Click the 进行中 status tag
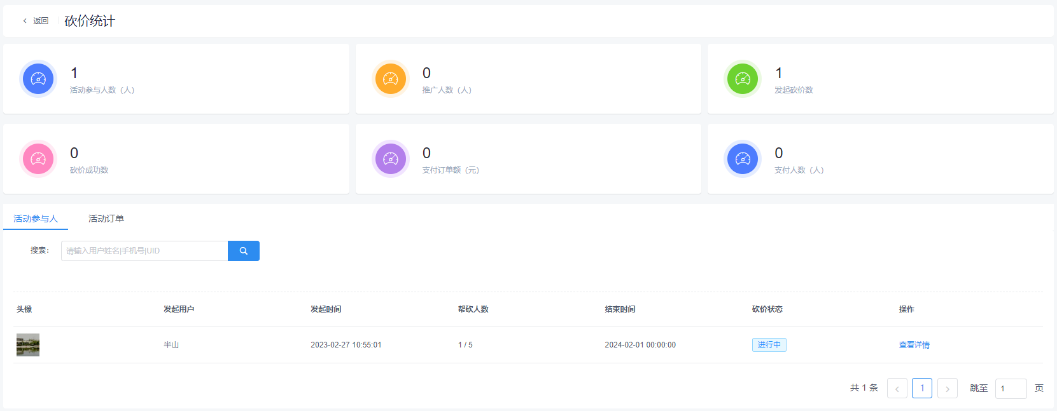 [769, 345]
